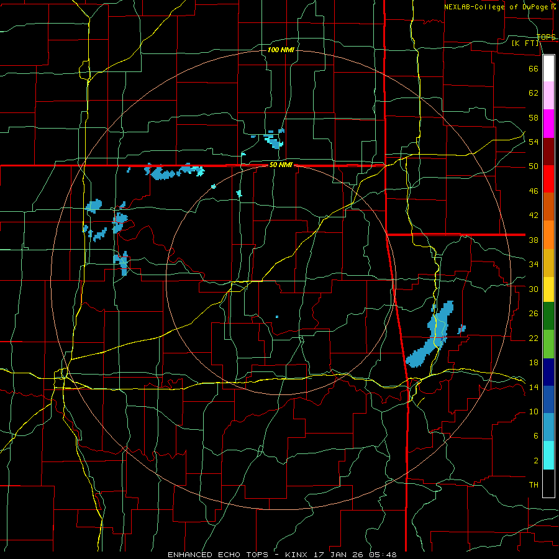This screenshot has width=559, height=559.
Task: Click the '54' legend scale value
Action: (x=534, y=142)
